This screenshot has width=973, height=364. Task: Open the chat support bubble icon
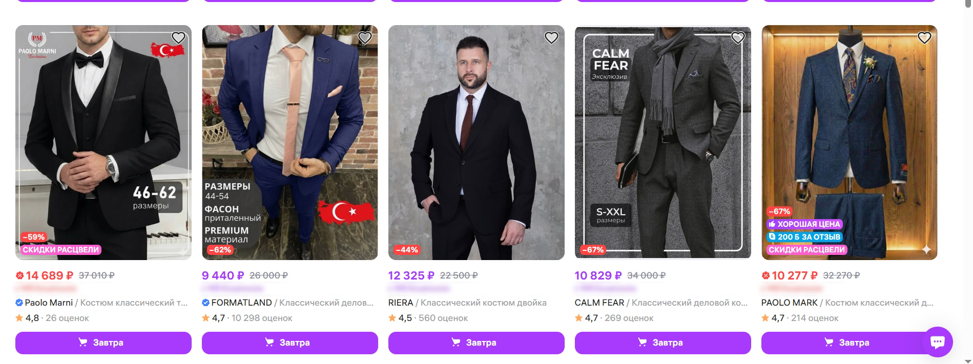pyautogui.click(x=937, y=341)
